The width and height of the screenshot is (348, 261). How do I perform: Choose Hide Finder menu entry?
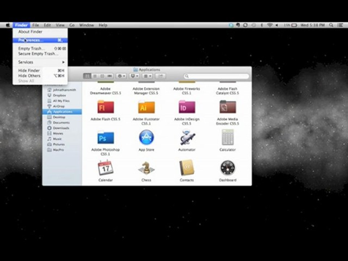coord(40,71)
